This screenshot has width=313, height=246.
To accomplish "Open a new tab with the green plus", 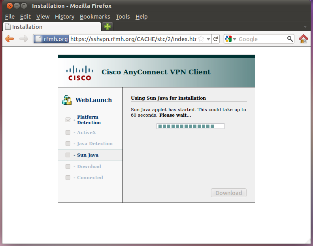I will (x=107, y=26).
